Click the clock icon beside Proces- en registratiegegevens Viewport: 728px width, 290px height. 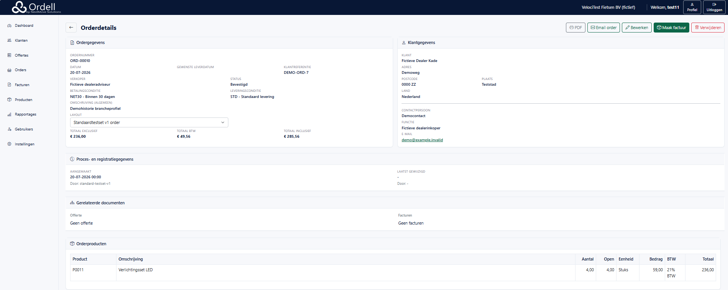[x=72, y=159]
